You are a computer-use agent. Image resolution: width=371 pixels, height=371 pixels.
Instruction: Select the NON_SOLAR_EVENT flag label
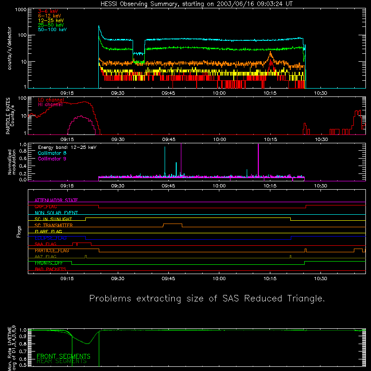pos(56,213)
